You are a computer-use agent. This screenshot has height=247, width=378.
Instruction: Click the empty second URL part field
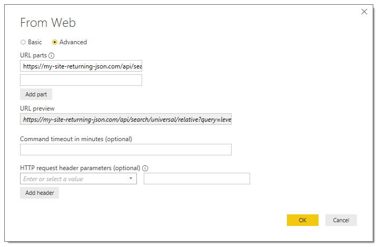[81, 80]
